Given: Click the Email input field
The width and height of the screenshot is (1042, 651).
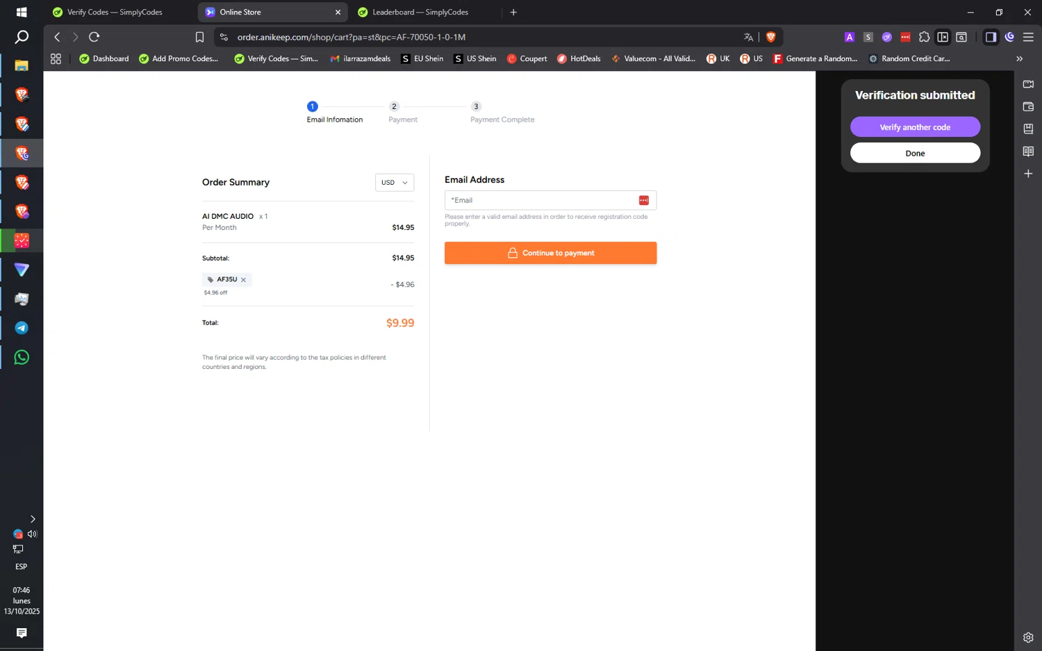Looking at the screenshot, I should point(550,200).
